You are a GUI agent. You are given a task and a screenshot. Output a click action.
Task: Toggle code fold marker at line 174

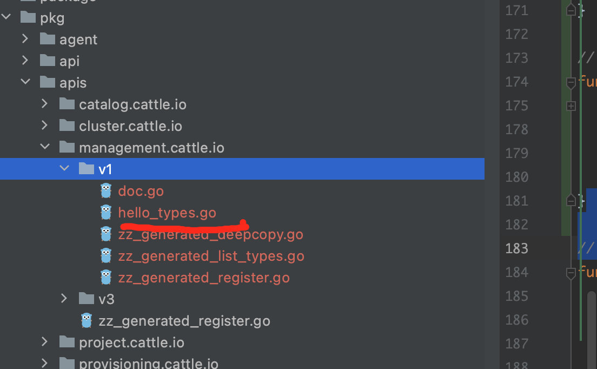[571, 82]
